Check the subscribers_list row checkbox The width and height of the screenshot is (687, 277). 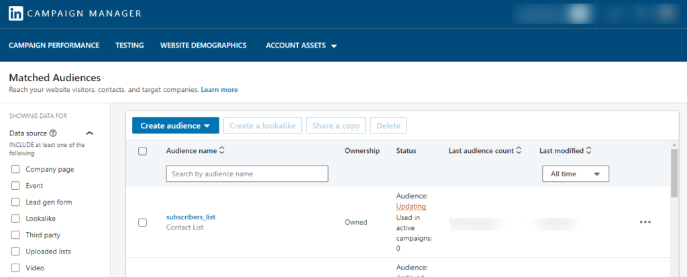click(x=142, y=223)
